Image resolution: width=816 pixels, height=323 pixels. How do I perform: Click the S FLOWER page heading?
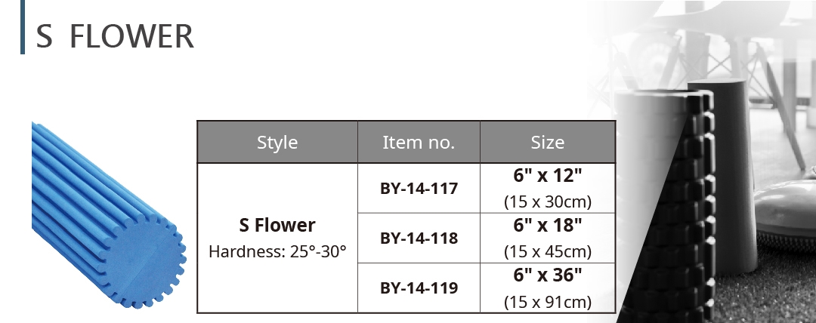click(115, 36)
